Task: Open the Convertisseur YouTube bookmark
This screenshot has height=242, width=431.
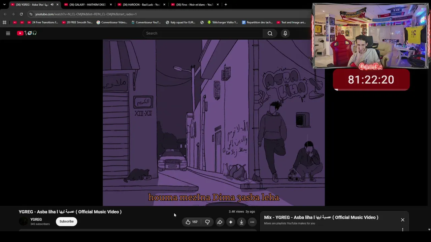Action: click(146, 23)
